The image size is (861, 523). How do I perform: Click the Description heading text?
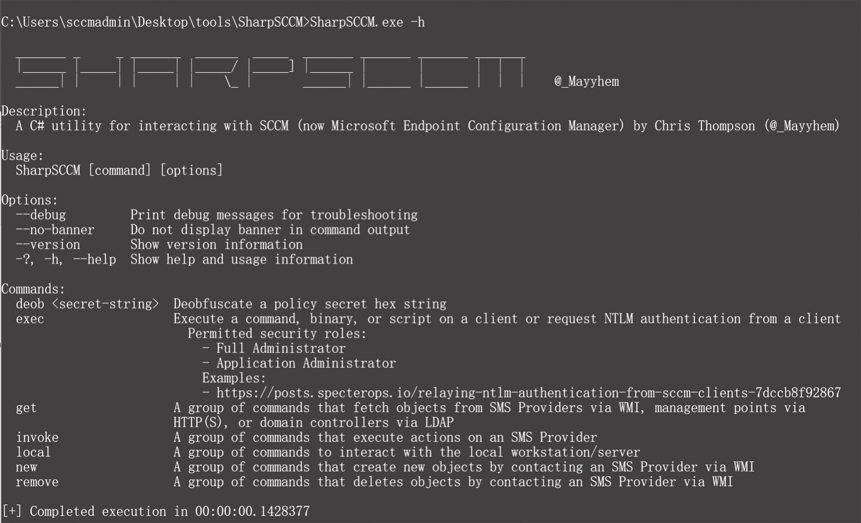tap(44, 111)
